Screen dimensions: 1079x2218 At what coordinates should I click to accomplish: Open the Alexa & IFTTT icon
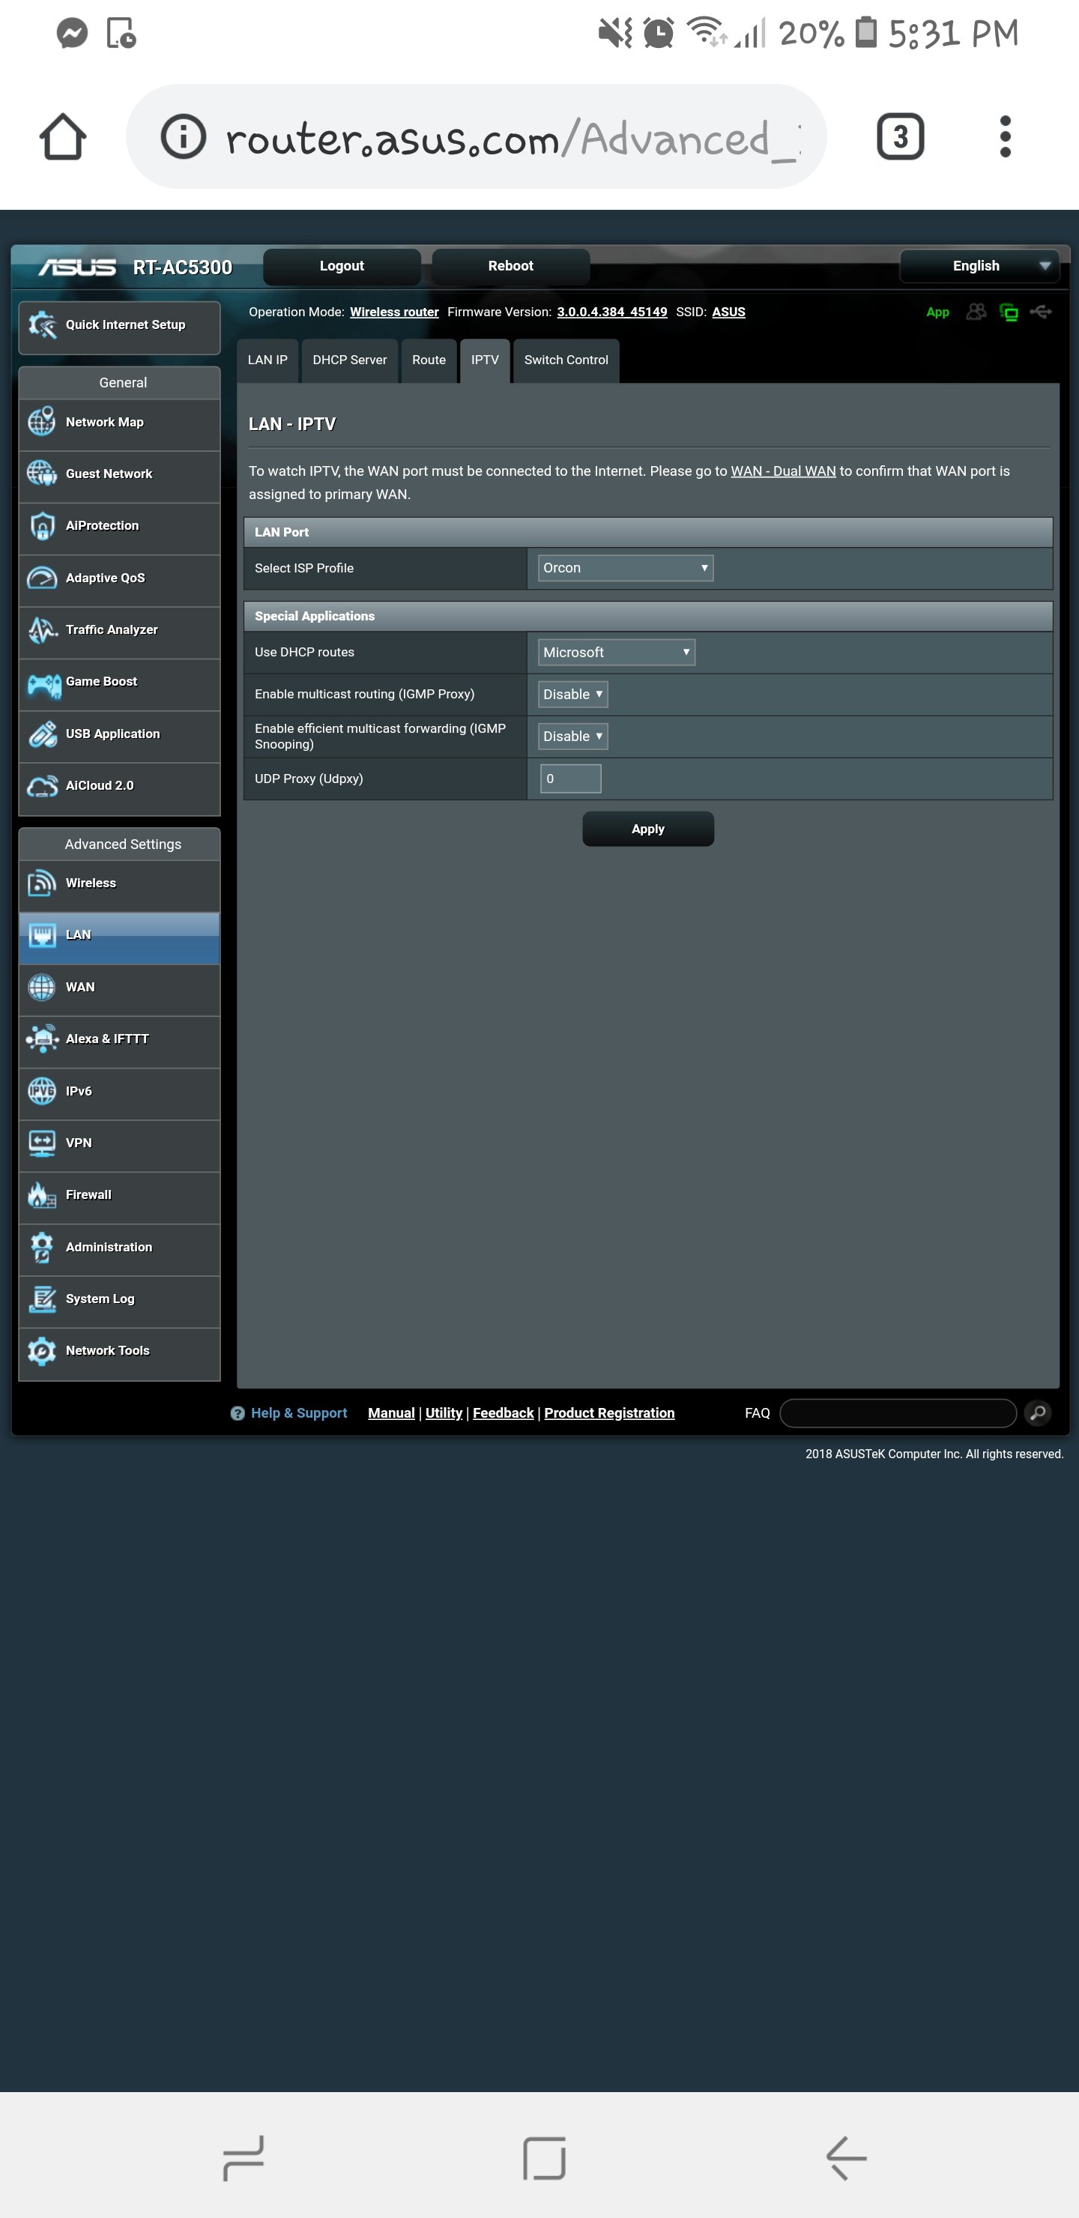(x=41, y=1039)
